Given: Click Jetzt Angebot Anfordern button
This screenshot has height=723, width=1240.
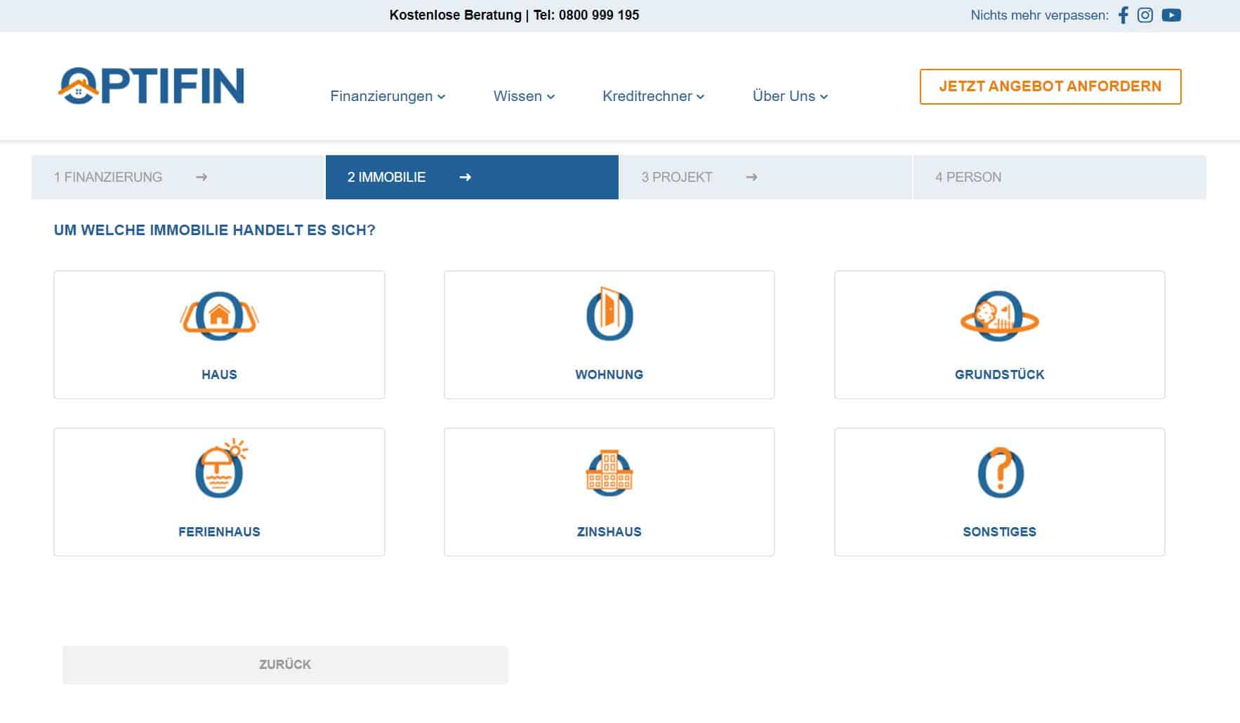Looking at the screenshot, I should tap(1050, 86).
